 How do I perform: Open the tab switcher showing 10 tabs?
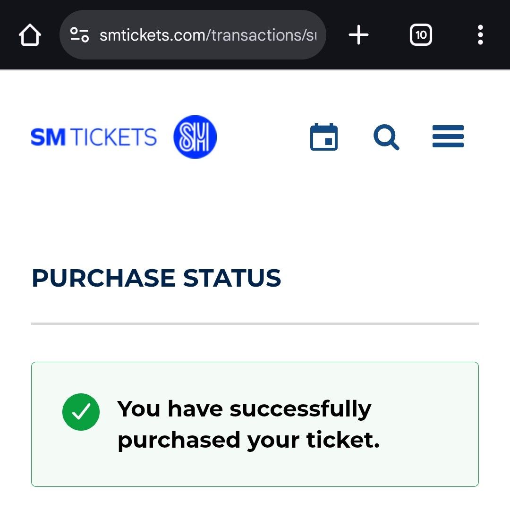click(421, 35)
